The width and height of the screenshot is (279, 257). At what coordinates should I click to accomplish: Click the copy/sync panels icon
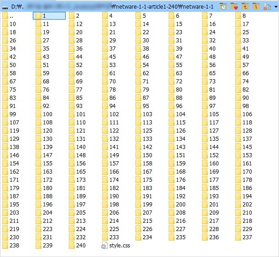267,6
